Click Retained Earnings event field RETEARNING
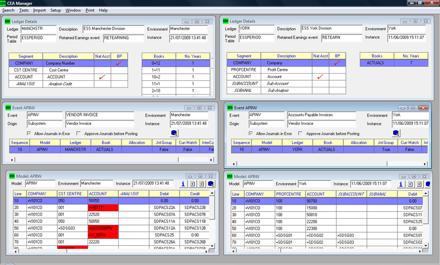The height and width of the screenshot is (265, 440). pyautogui.click(x=123, y=38)
